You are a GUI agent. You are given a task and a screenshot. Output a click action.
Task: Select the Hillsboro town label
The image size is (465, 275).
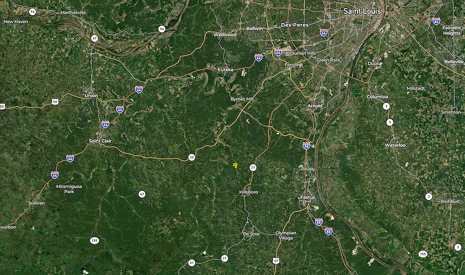point(249,192)
